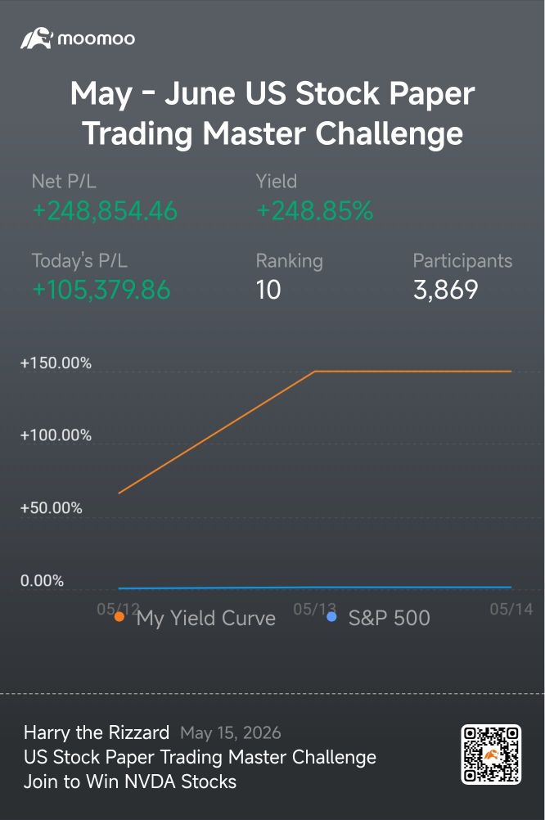Image resolution: width=545 pixels, height=820 pixels.
Task: Select the My Yield Curve legend label
Action: coord(205,619)
